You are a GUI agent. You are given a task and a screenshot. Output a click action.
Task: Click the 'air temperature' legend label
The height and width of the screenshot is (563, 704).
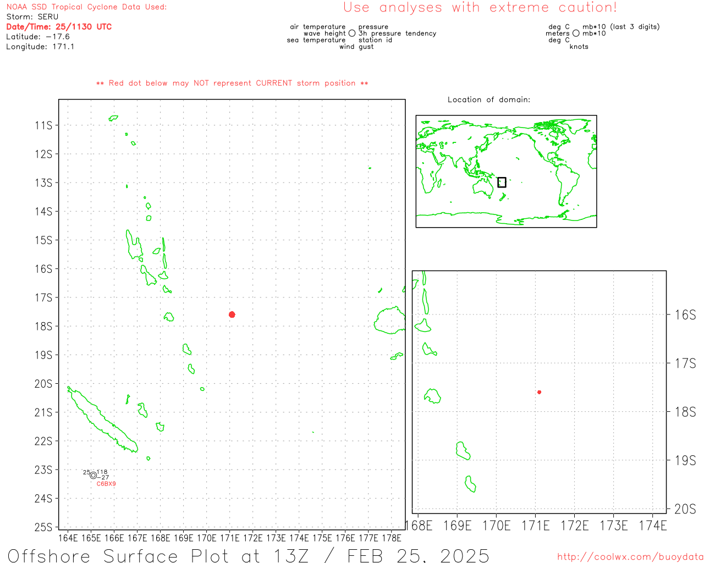click(x=318, y=27)
